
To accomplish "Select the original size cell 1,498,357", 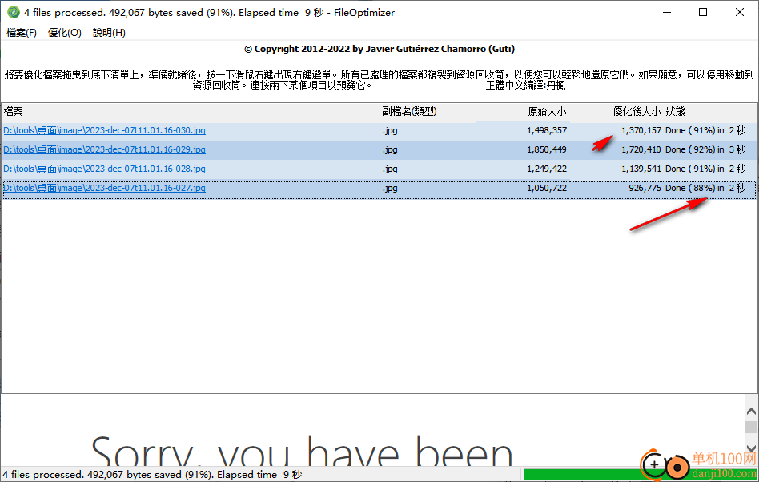I will pyautogui.click(x=547, y=130).
